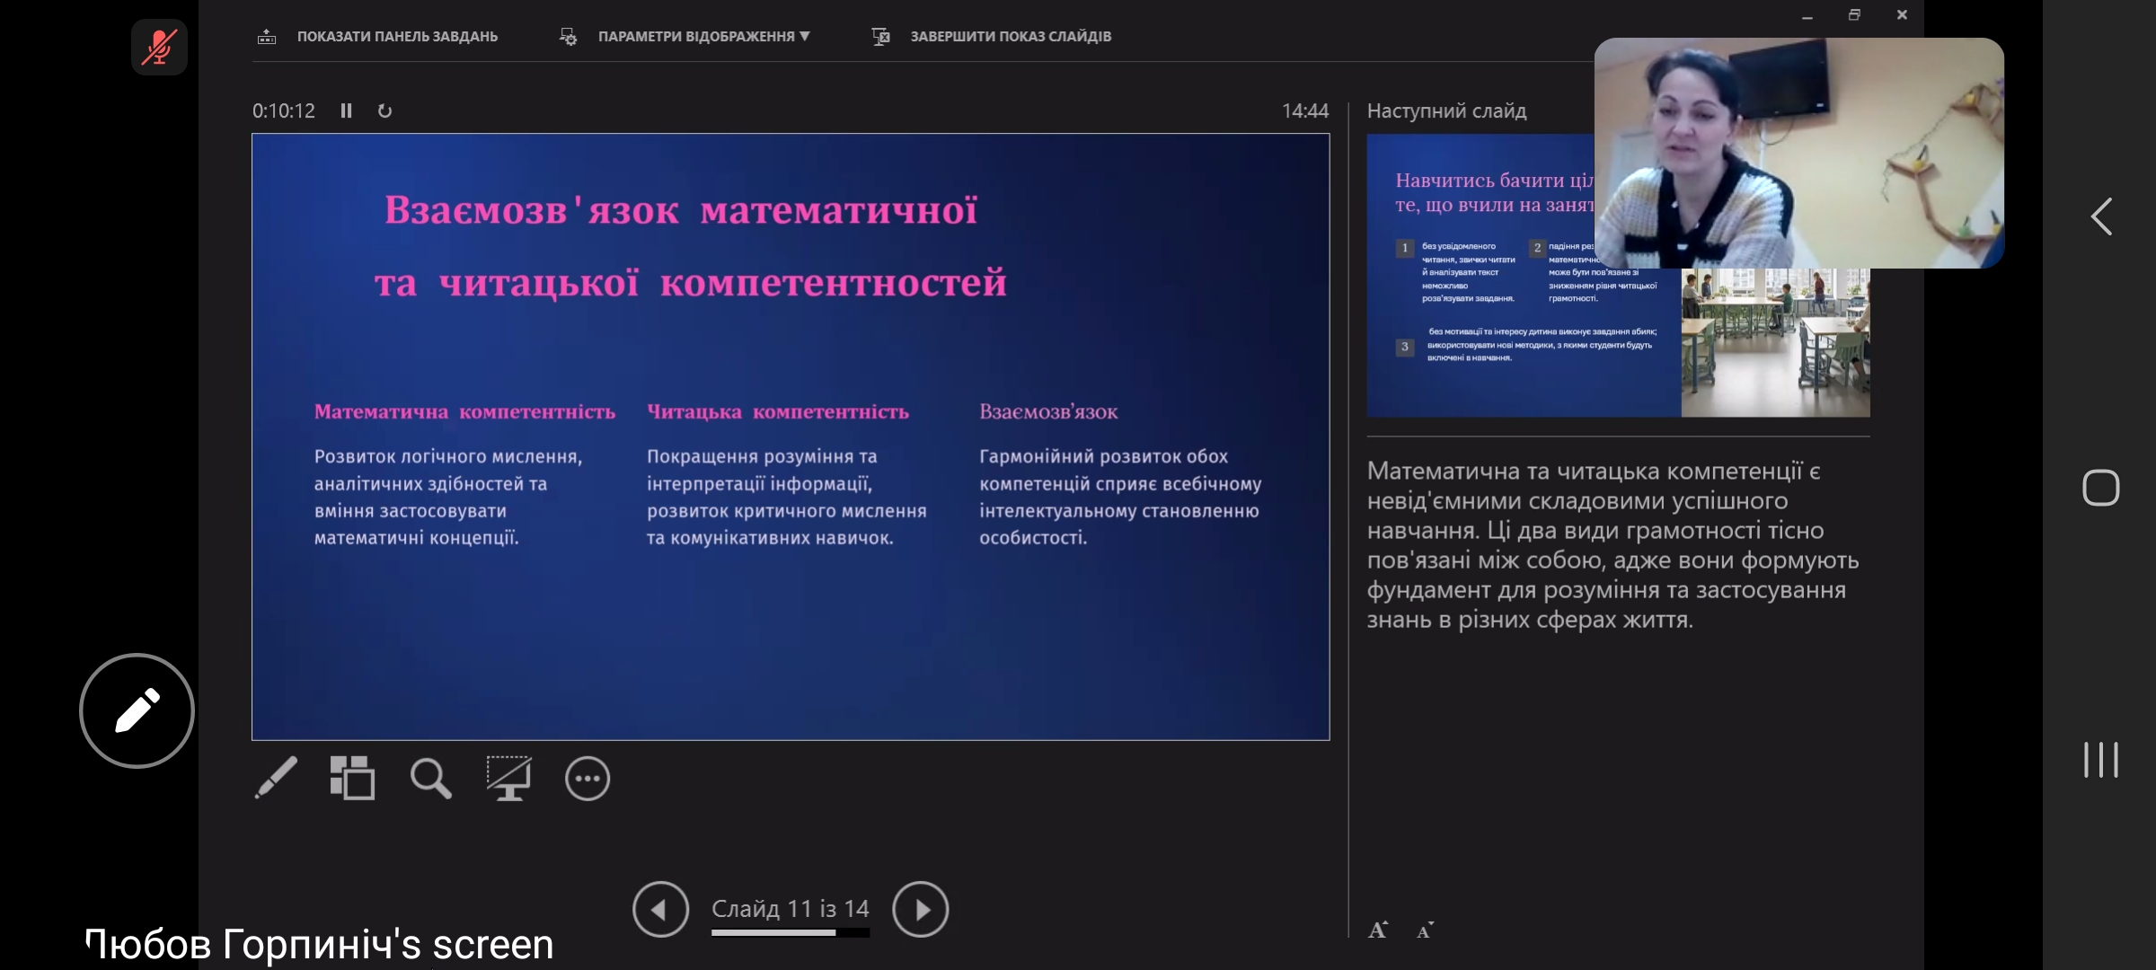Tap the Android home button
Image resolution: width=2156 pixels, height=970 pixels.
(2100, 488)
